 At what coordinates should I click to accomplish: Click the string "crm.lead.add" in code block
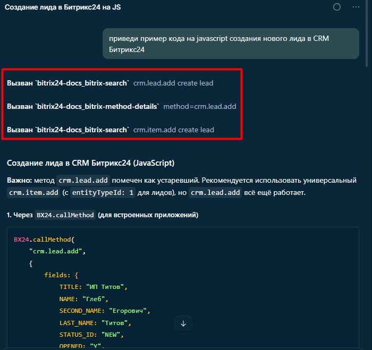click(x=55, y=251)
